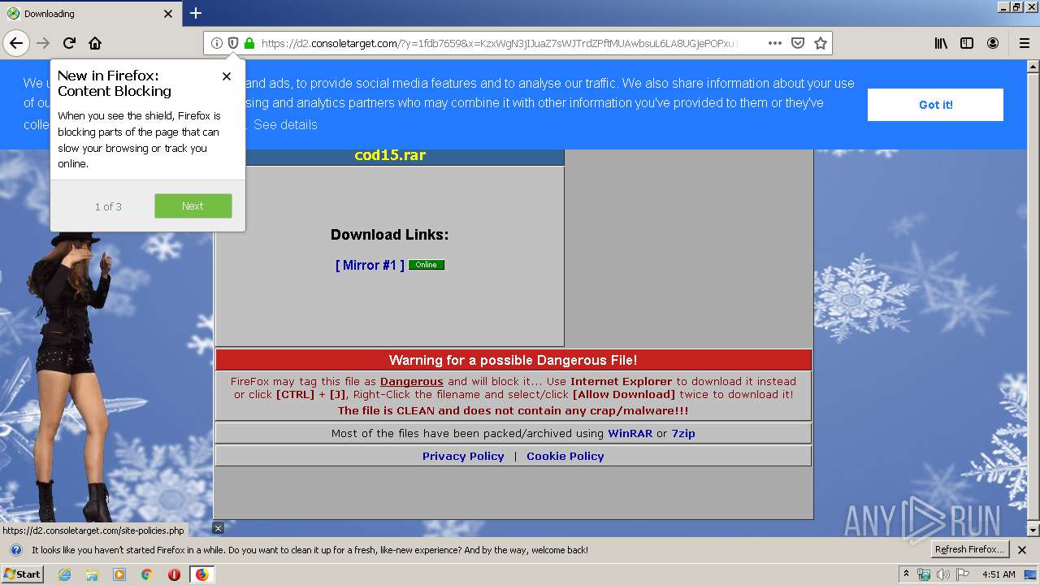This screenshot has width=1040, height=585.
Task: Open the Library bookmarks and history
Action: pyautogui.click(x=941, y=43)
